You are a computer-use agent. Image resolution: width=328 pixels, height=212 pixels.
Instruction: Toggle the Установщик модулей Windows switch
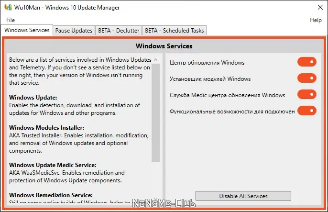(307, 78)
